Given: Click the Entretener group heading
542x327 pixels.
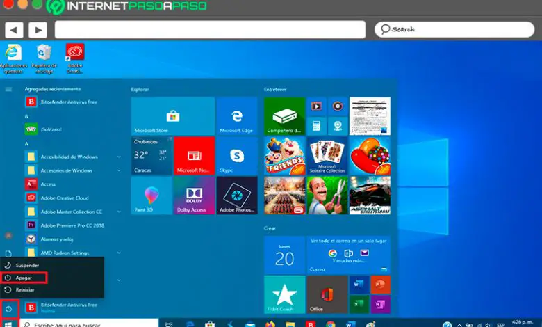Looking at the screenshot, I should tap(275, 89).
